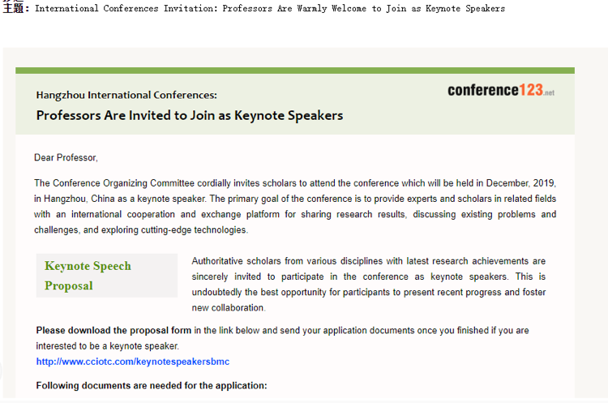The width and height of the screenshot is (608, 403).
Task: Click the "Dear Professor," greeting
Action: (x=66, y=157)
